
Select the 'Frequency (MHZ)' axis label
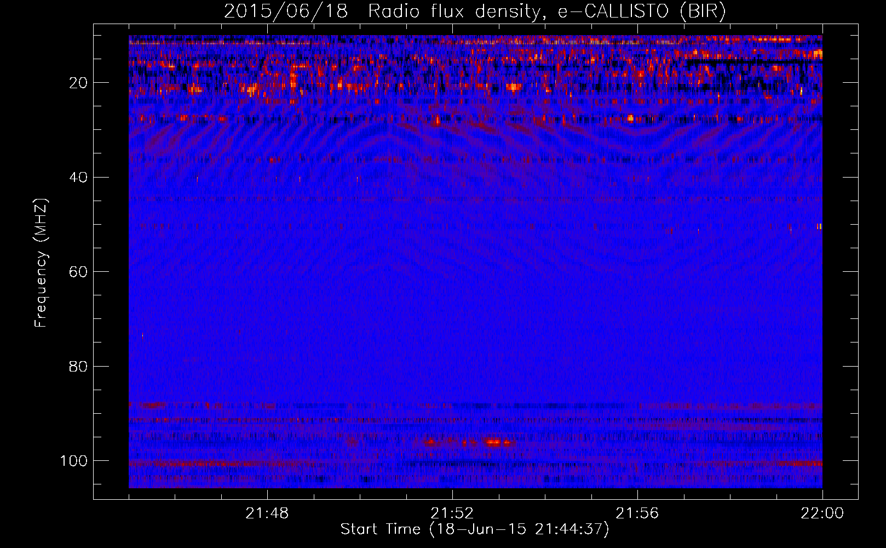point(41,262)
